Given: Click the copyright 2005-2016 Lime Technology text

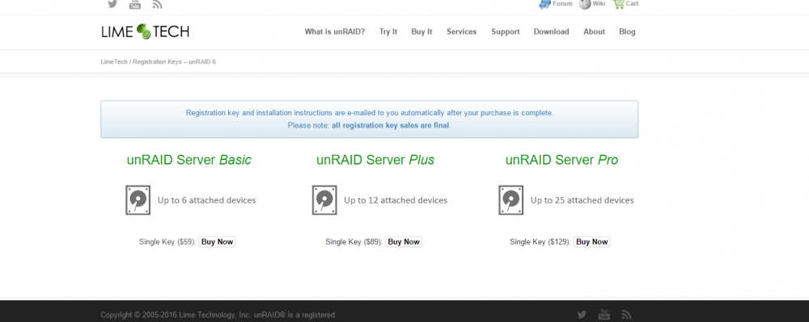Looking at the screenshot, I should 218,315.
